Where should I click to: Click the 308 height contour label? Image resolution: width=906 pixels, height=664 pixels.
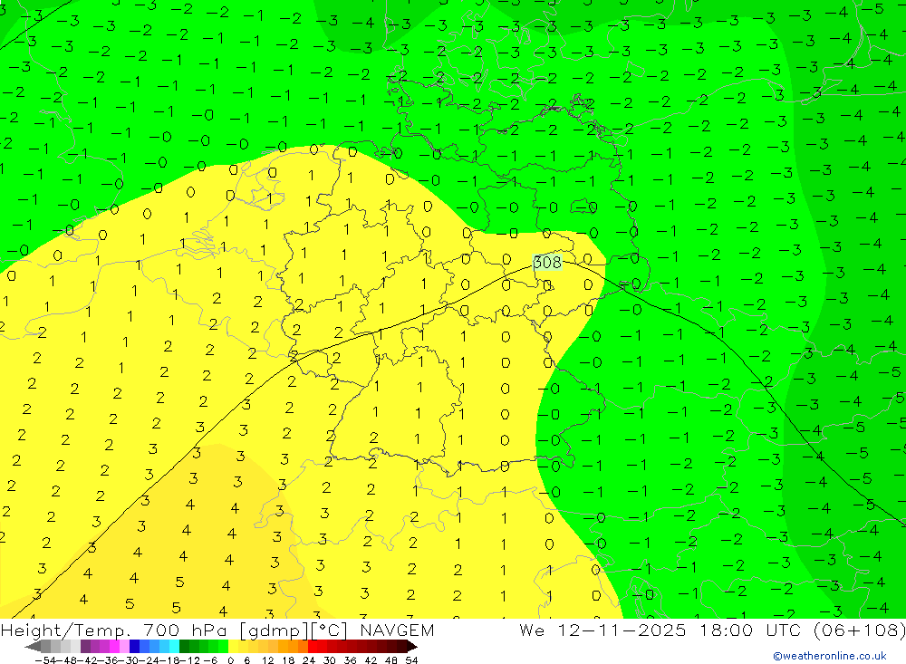tap(546, 263)
